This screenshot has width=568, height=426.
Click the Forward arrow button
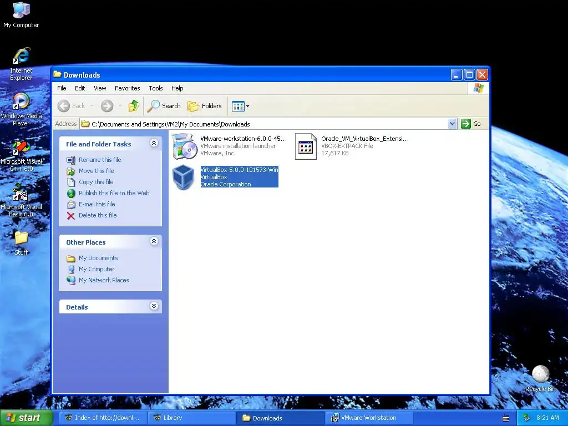(107, 106)
